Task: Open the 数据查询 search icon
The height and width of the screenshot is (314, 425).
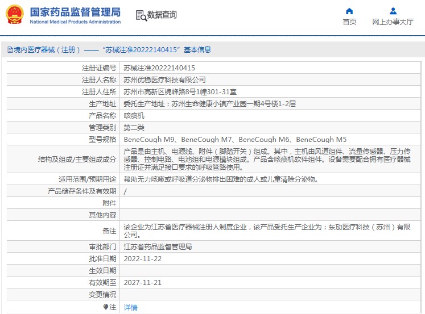Action: [141, 16]
